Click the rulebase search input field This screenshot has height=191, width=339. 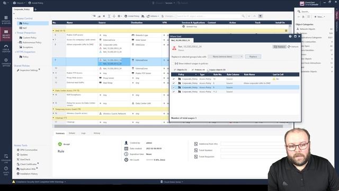tap(209, 16)
